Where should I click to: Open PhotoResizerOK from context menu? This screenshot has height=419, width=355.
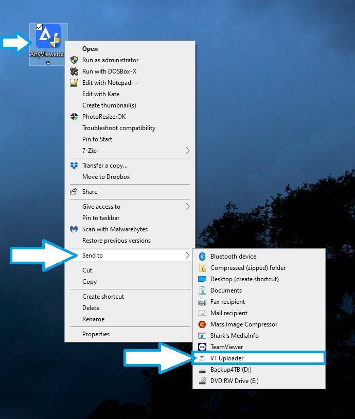130,117
